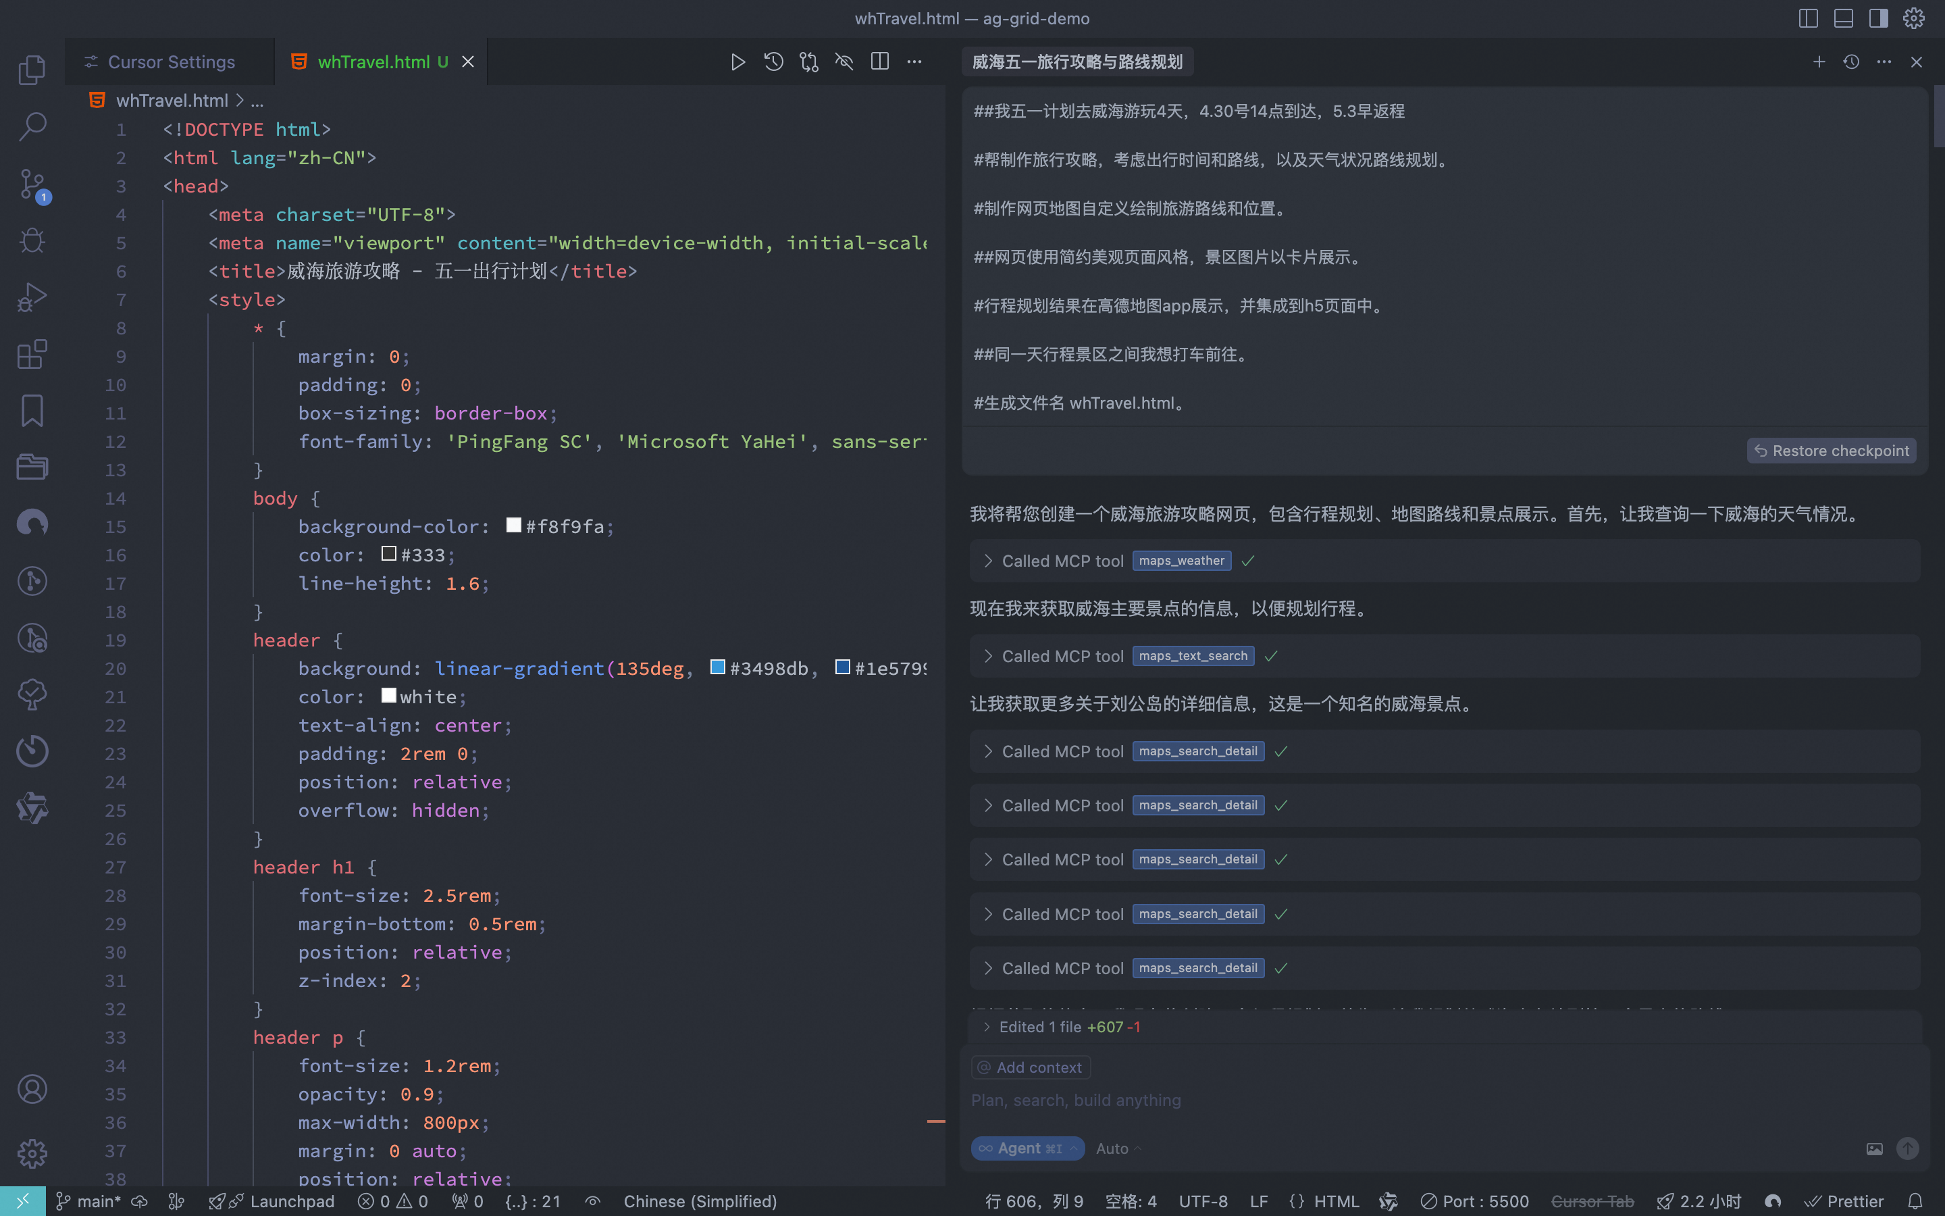Screen dimensions: 1945x1216
Task: Open Run and Debug view
Action: [x=32, y=297]
